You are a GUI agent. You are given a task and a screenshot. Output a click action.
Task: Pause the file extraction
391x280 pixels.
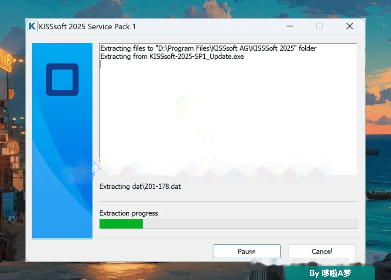[247, 251]
